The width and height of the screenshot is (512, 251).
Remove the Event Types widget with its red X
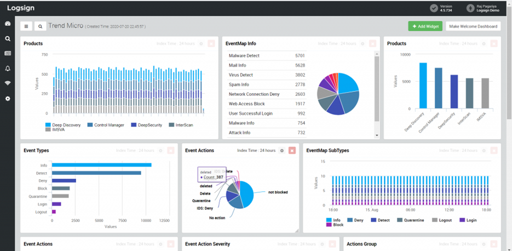coord(171,151)
